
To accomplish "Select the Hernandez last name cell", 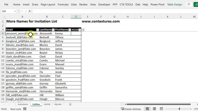I will click(47, 91).
